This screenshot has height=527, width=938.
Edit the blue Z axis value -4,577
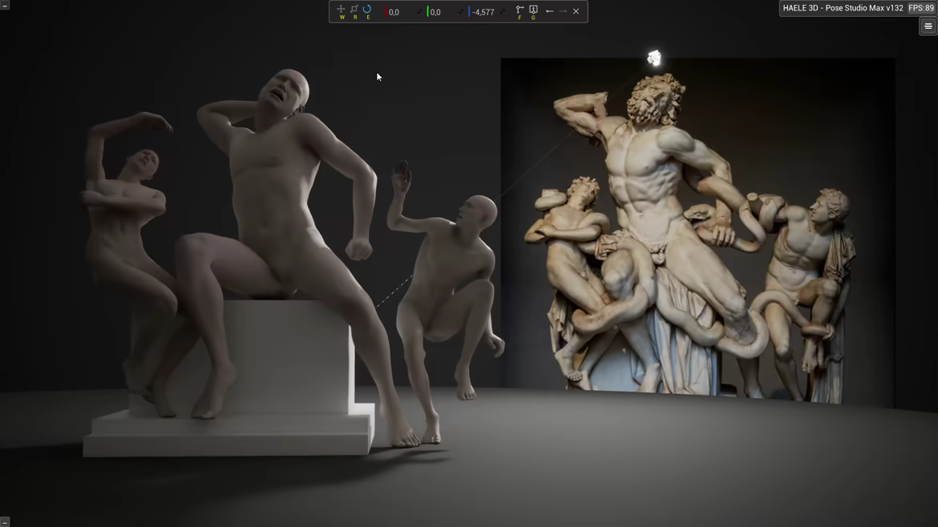point(483,12)
